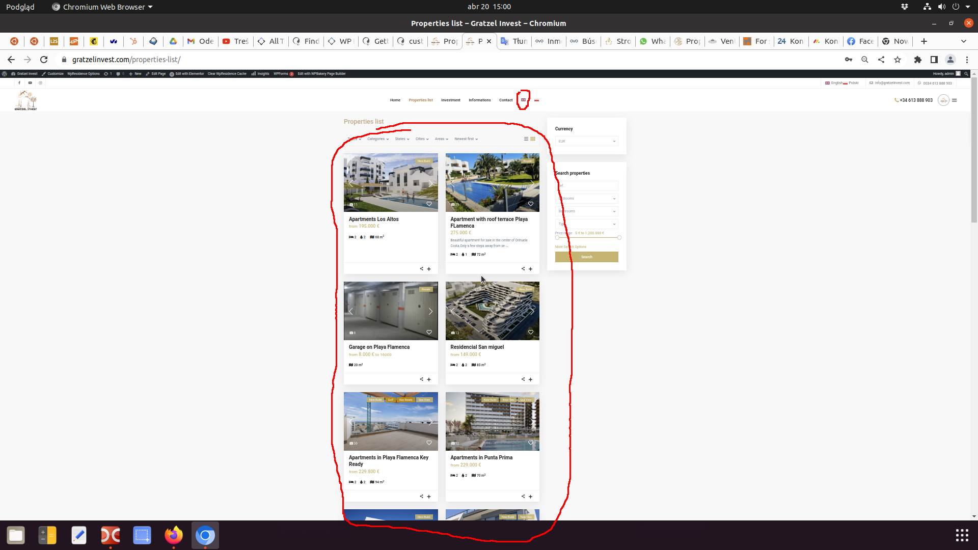The image size is (978, 550).
Task: Go to the Contact menu item
Action: (x=506, y=100)
